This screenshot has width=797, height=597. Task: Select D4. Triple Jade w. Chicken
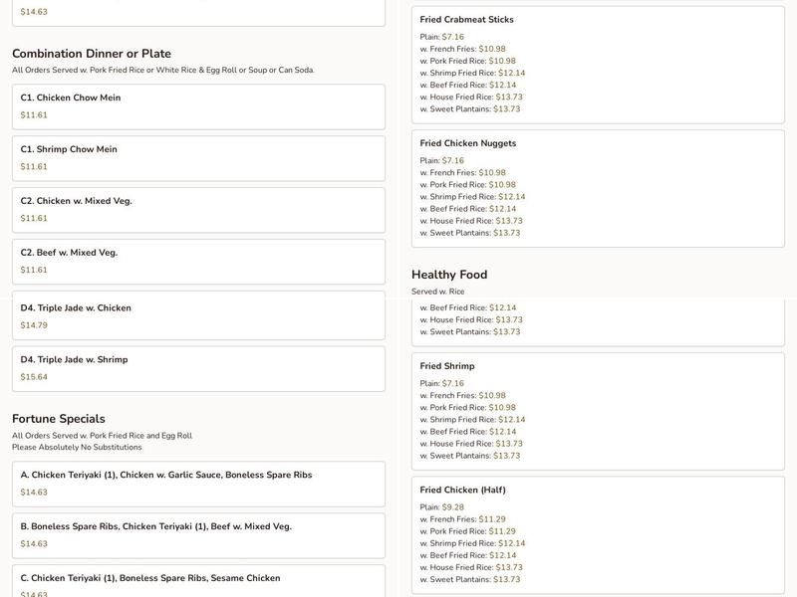197,316
